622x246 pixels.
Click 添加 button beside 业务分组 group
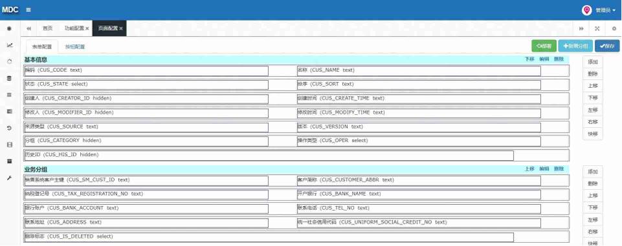pyautogui.click(x=593, y=172)
